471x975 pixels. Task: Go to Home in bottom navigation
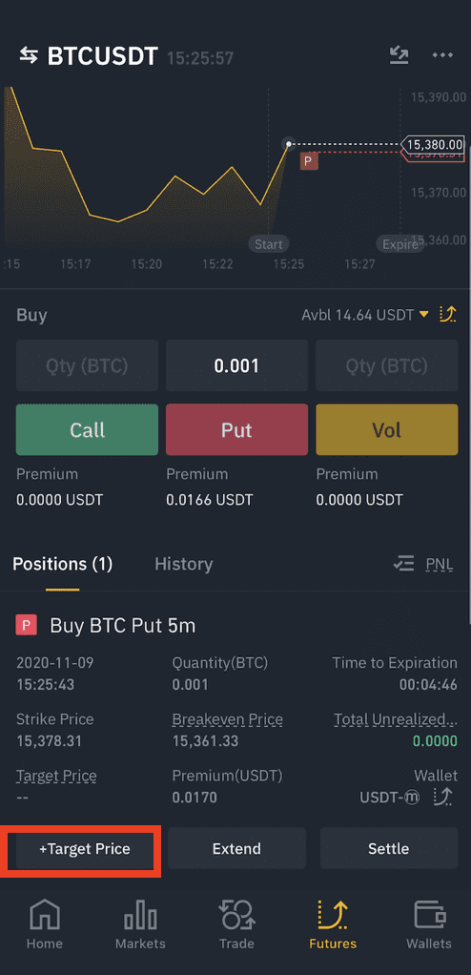click(x=45, y=924)
